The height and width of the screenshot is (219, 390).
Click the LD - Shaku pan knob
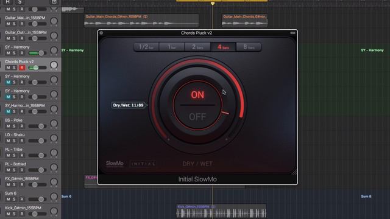pos(54,138)
